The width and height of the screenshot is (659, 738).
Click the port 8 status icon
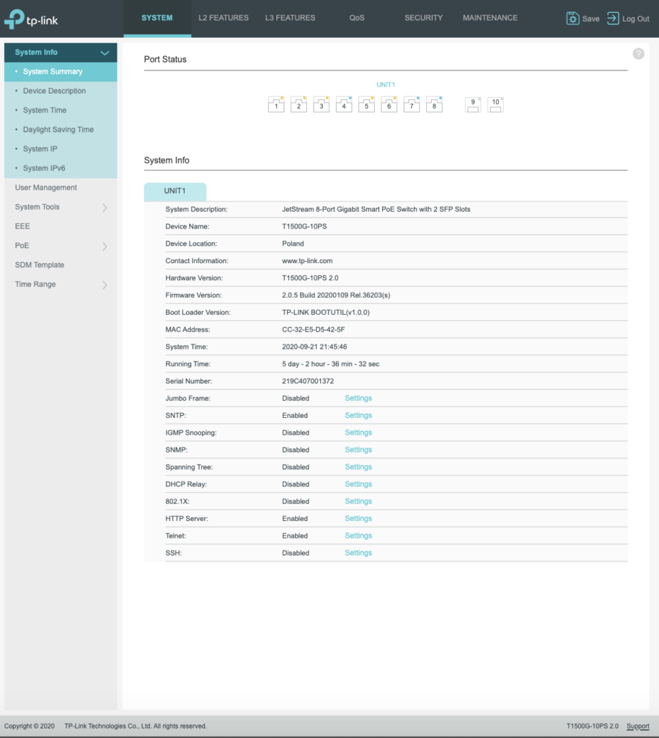pyautogui.click(x=434, y=105)
